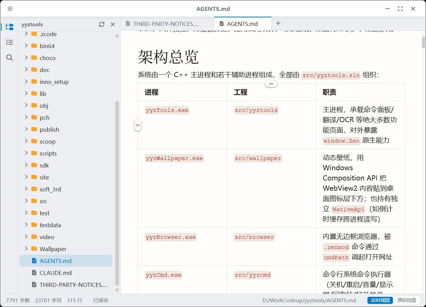426x307 pixels.
Task: Switch to the THIRD-PARTY-NOTICES tab
Action: [167, 24]
